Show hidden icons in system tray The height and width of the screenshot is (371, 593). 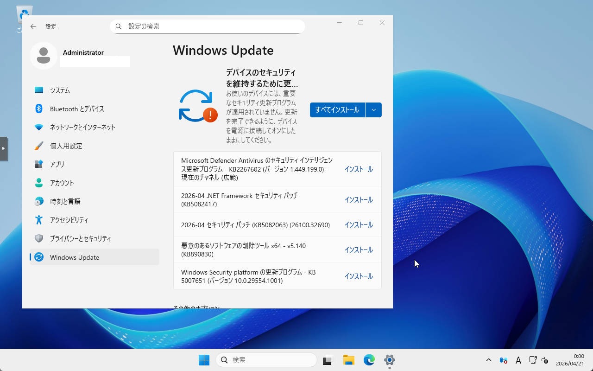click(x=488, y=360)
